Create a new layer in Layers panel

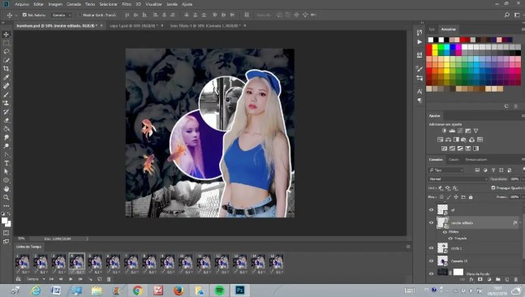tap(507, 279)
